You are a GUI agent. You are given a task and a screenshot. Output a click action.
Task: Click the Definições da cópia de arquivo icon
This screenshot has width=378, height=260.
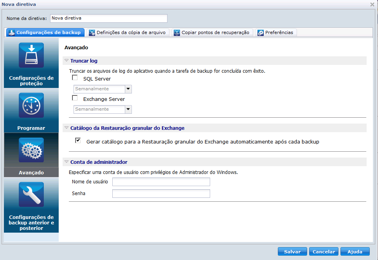pyautogui.click(x=92, y=32)
